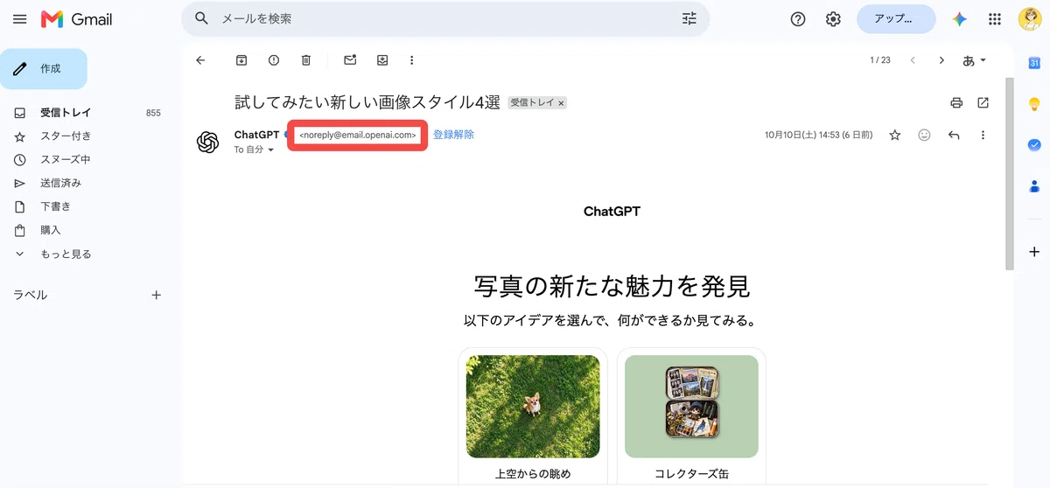This screenshot has height=488, width=1050.
Task: Report this email as spam
Action: 274,60
